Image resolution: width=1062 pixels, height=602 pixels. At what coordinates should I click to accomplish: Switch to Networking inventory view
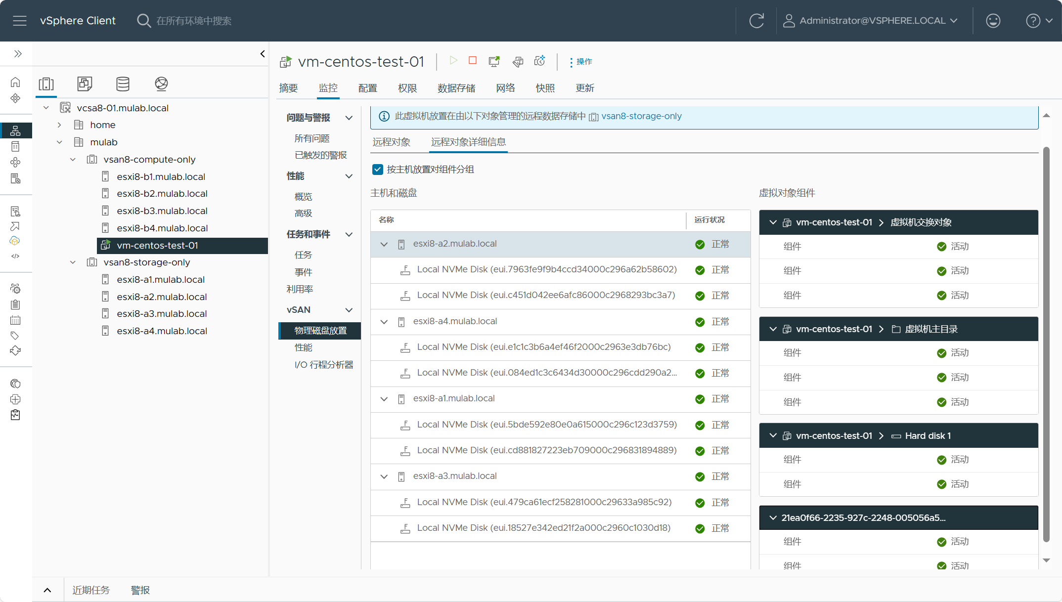coord(161,84)
